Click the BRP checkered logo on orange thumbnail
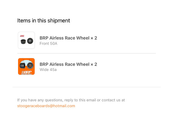Image resolution: width=192 pixels, height=125 pixels. [x=26, y=72]
